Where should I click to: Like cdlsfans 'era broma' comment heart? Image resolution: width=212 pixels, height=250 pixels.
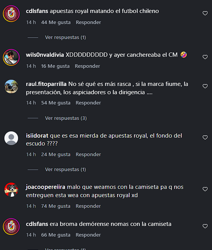click(x=205, y=226)
